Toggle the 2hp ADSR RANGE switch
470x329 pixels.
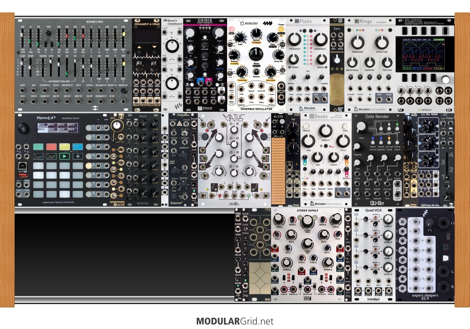pyautogui.click(x=245, y=228)
